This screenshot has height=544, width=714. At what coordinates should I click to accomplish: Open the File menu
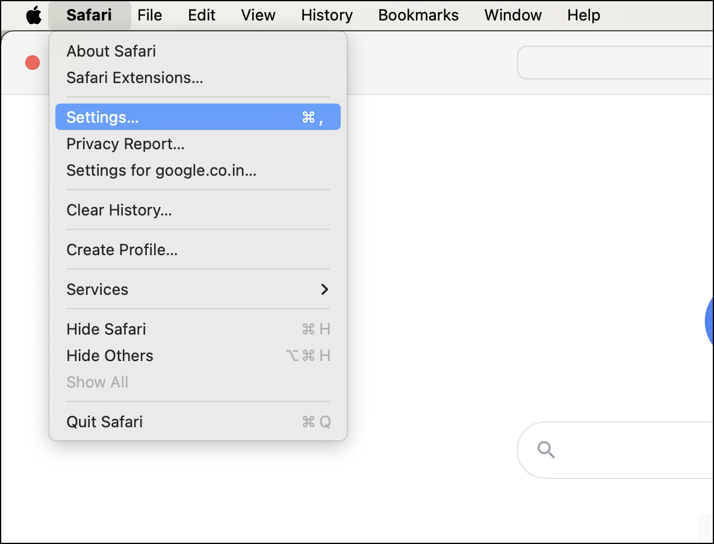(149, 15)
